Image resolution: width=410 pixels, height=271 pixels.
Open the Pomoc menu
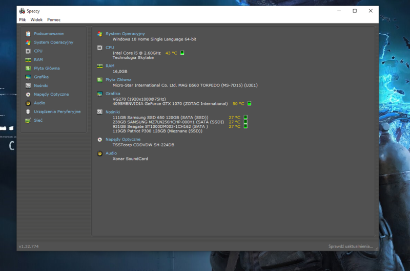(x=54, y=20)
